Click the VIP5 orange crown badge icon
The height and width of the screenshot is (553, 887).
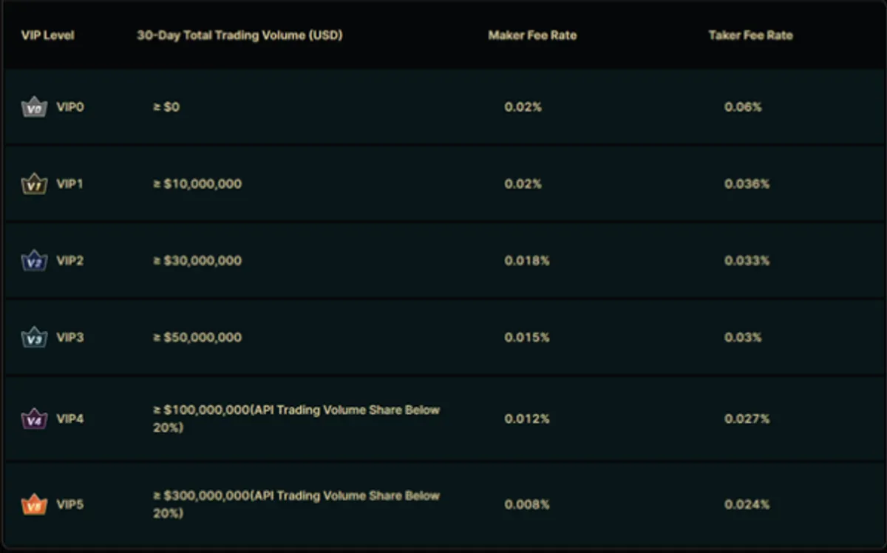(34, 505)
